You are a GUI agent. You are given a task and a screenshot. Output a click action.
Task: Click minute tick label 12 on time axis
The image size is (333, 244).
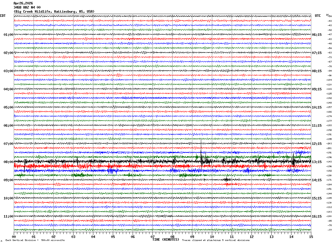(x=252, y=237)
